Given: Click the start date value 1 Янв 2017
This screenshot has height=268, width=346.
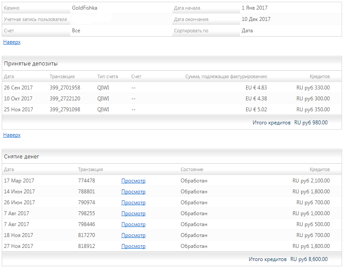Looking at the screenshot, I should click(254, 8).
